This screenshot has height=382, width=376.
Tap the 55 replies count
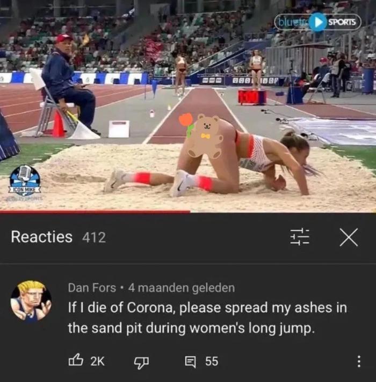click(x=212, y=361)
